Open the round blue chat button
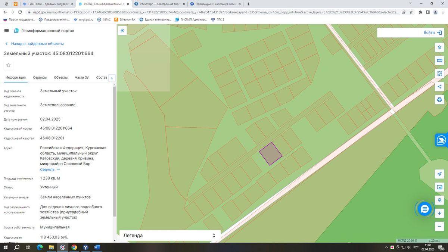The width and height of the screenshot is (448, 252). 424,209
